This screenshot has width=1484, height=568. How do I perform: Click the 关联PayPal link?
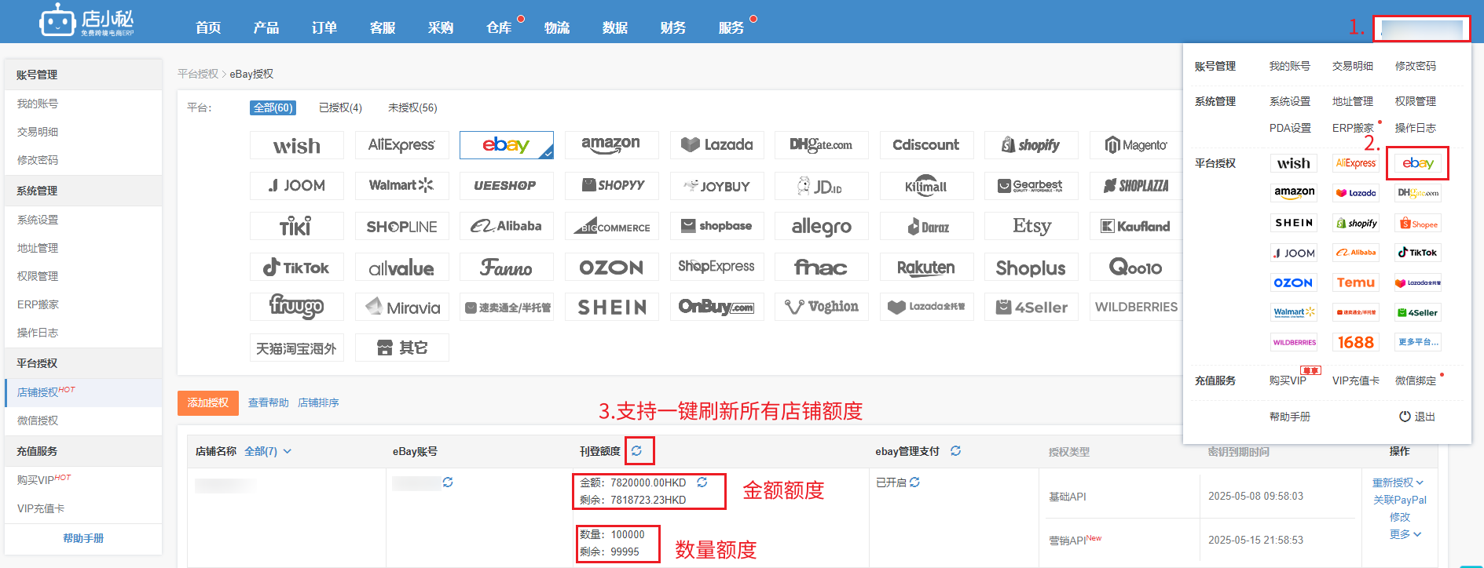pyautogui.click(x=1400, y=500)
